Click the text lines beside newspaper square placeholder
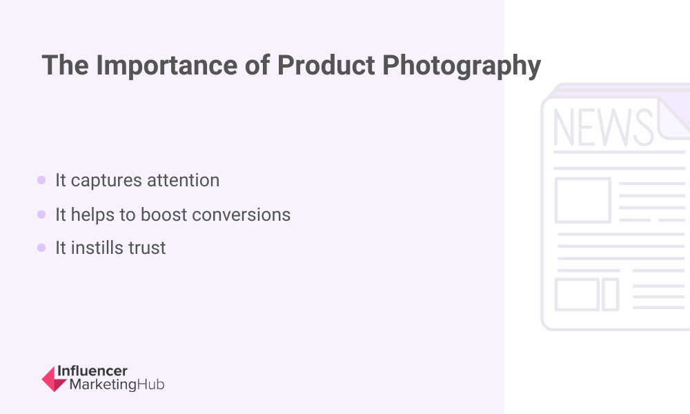Screen dimensions: 690x414 coord(652,201)
